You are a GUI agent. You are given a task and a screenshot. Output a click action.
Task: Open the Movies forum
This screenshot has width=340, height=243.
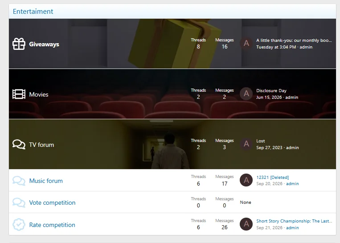pos(39,94)
